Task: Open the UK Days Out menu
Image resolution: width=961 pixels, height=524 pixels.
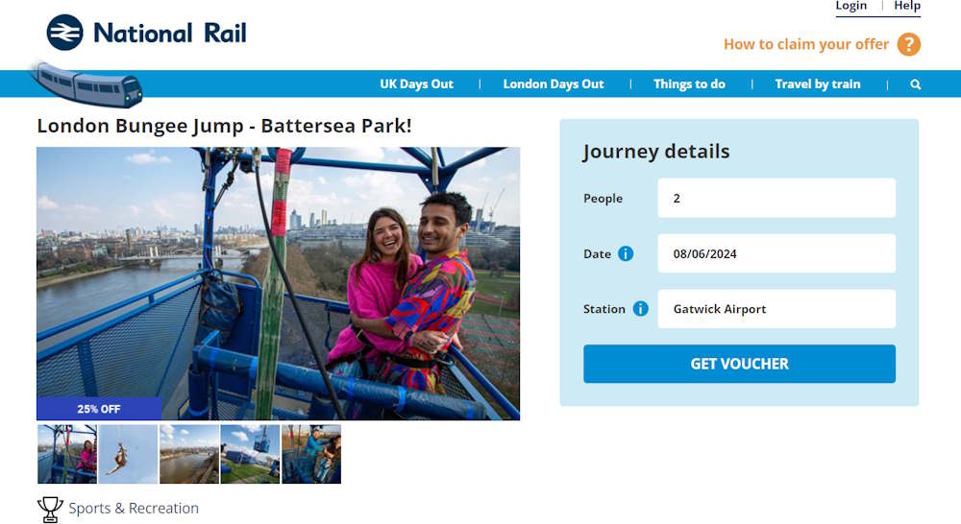Action: (x=416, y=83)
